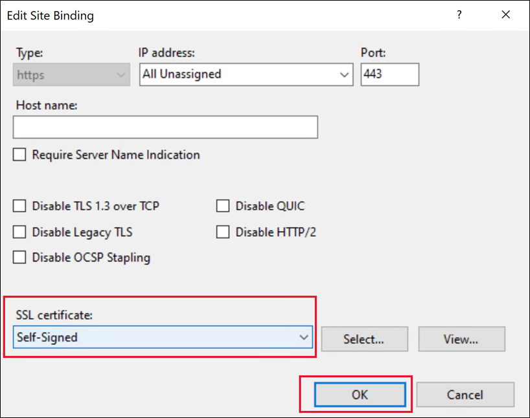
Task: Click View to inspect the certificate
Action: [x=461, y=338]
